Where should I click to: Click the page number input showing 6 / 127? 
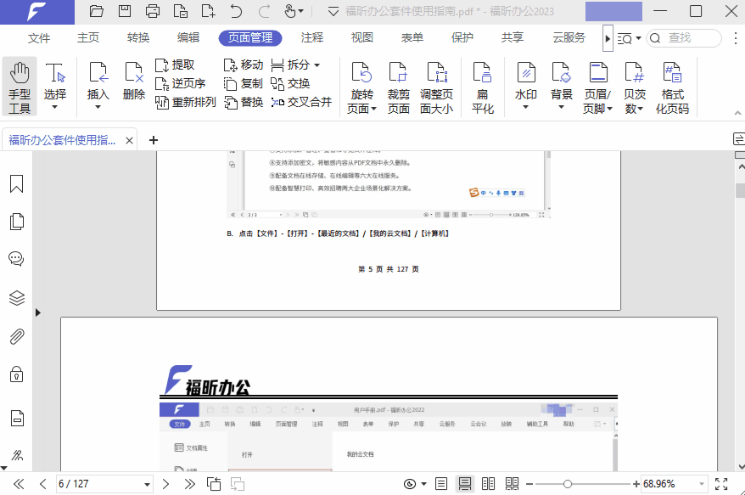pyautogui.click(x=104, y=483)
